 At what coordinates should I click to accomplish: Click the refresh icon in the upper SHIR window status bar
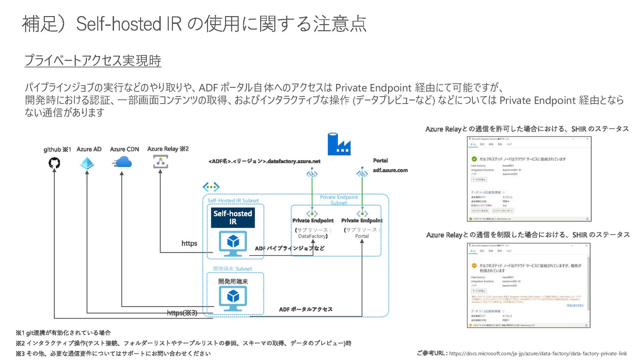pos(587,219)
